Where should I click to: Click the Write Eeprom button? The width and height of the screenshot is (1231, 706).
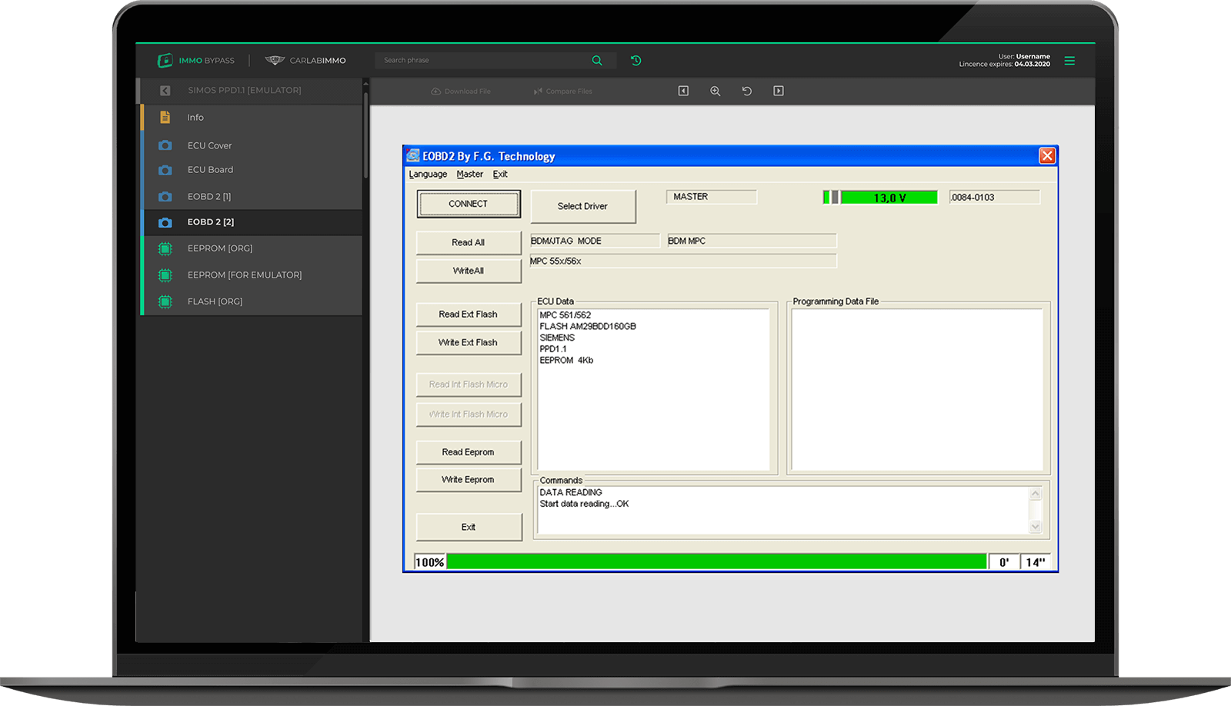469,479
